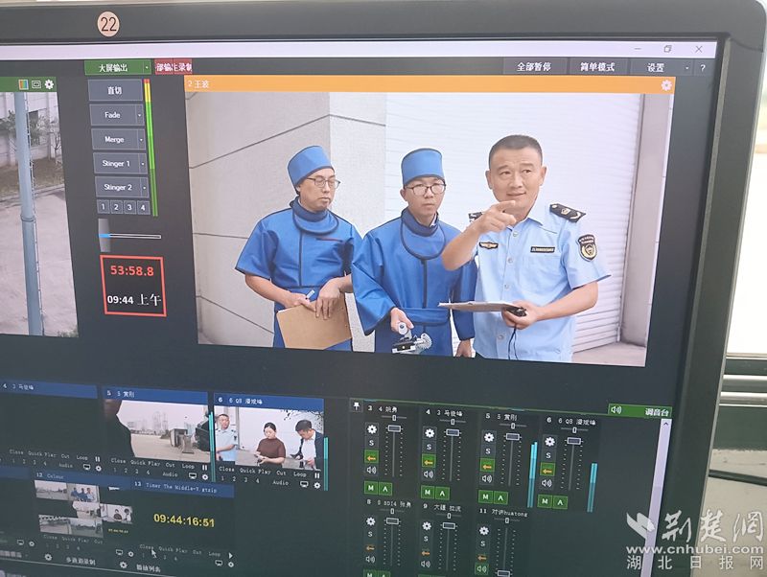Toggle the A auto-mix button on channel 6

[x=561, y=501]
